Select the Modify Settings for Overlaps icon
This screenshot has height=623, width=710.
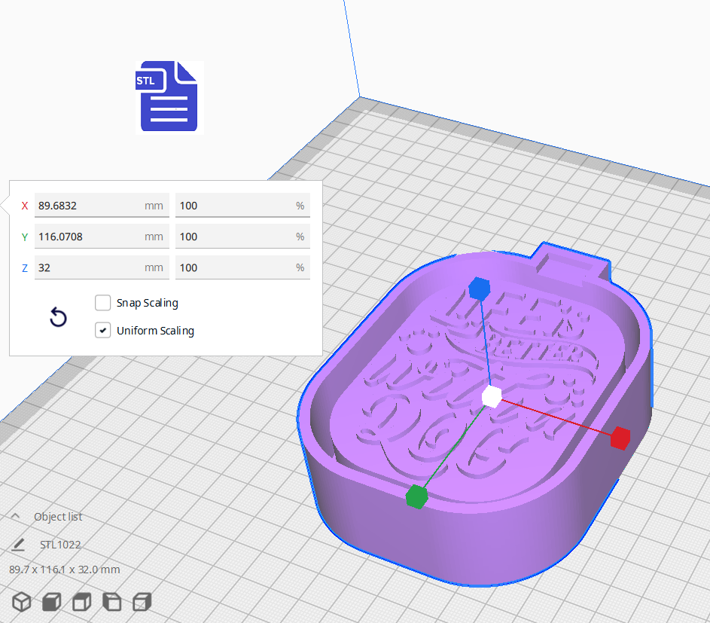(81, 602)
